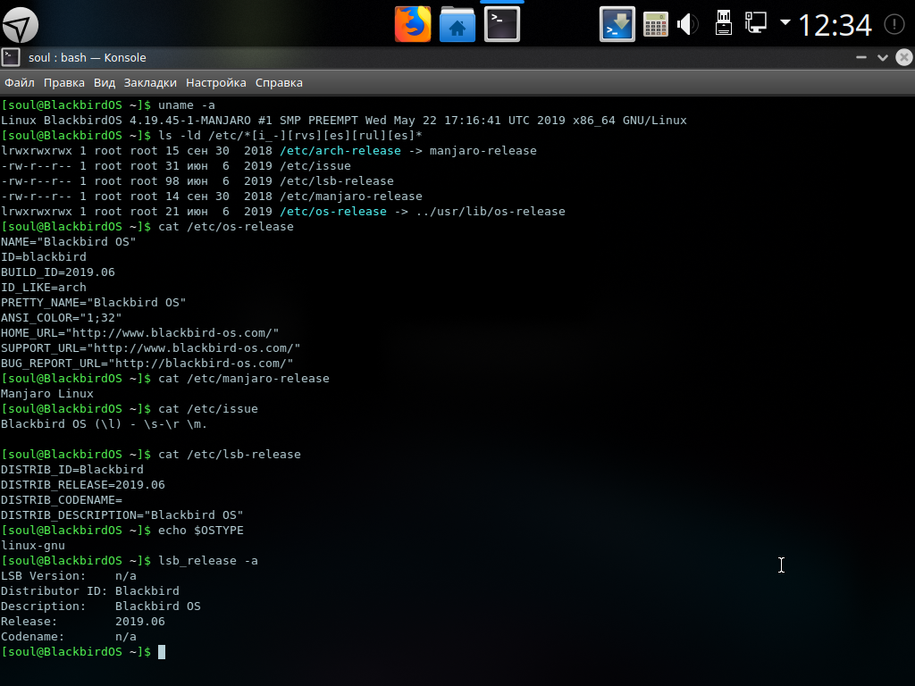Click the "/etc/arch-release" listing entry
Viewport: 915px width, 686px height.
tap(340, 150)
